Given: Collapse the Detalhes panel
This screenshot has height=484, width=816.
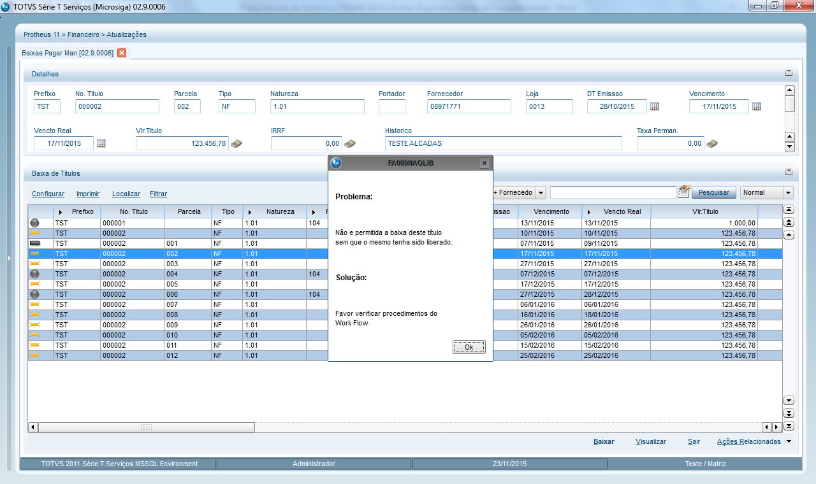Looking at the screenshot, I should pyautogui.click(x=789, y=73).
